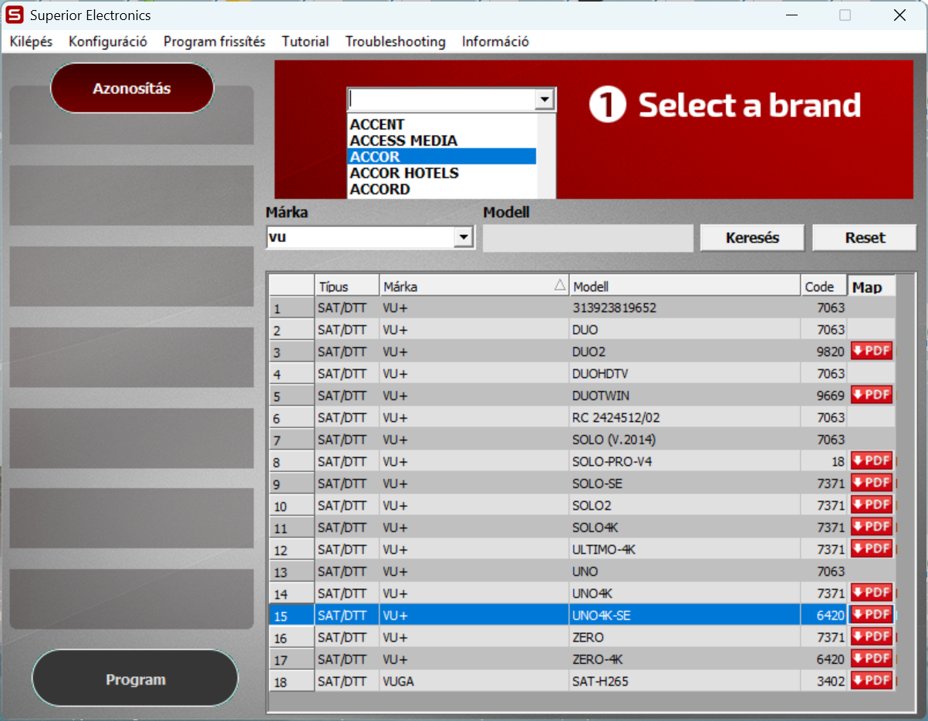Click the Azonosítás button
This screenshot has width=928, height=721.
pyautogui.click(x=132, y=88)
